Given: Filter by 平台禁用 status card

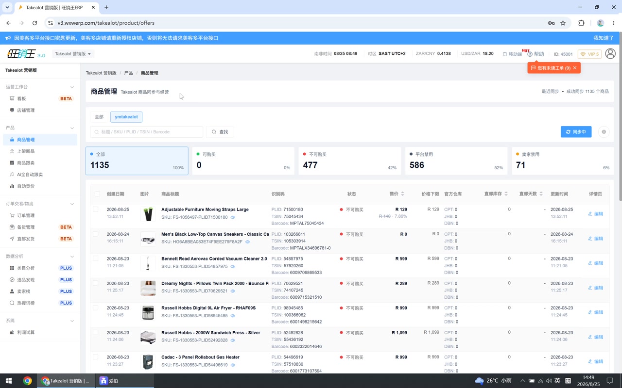Looking at the screenshot, I should click(456, 161).
